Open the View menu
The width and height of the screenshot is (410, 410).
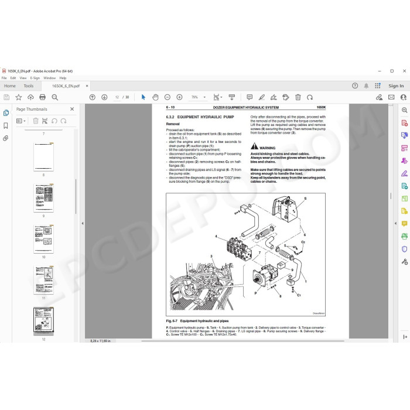23,78
